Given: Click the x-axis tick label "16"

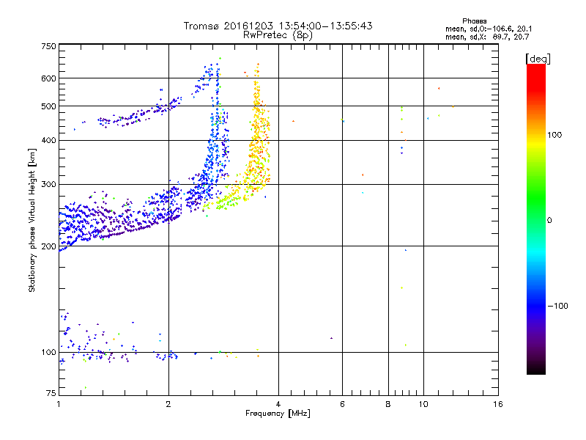Looking at the screenshot, I should tap(498, 404).
